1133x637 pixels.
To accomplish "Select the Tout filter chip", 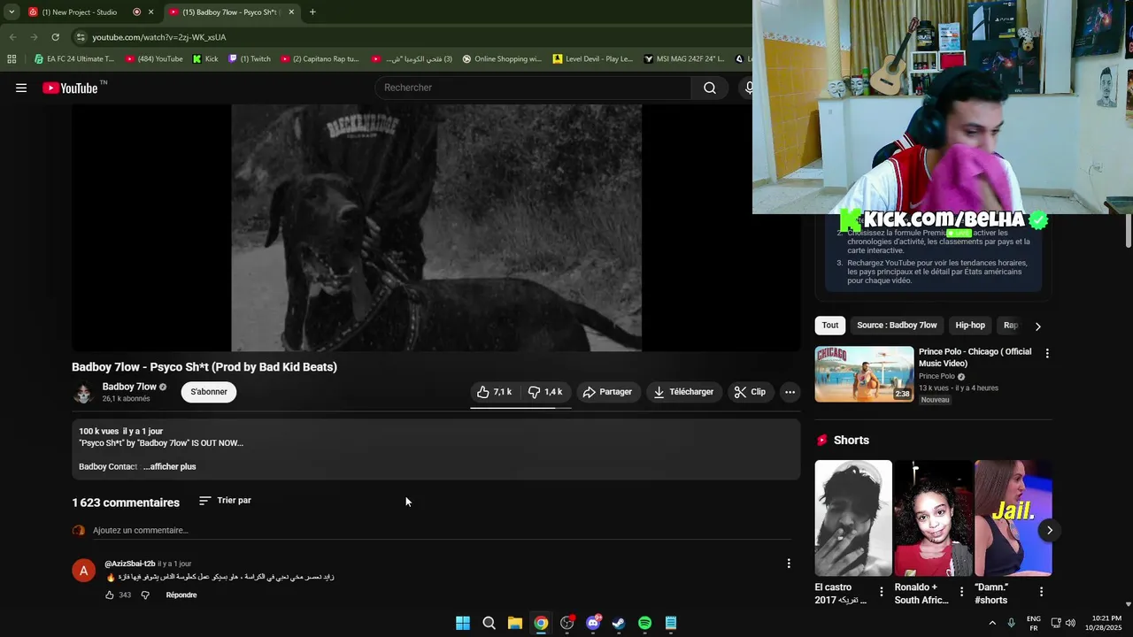I will 830,326.
